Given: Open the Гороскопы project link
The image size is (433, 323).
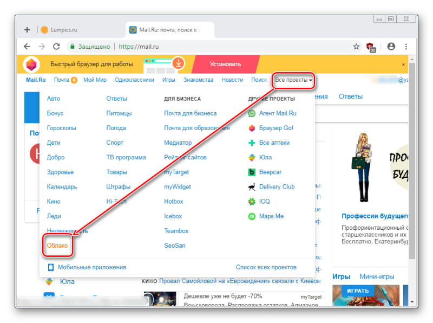Looking at the screenshot, I should coord(61,128).
